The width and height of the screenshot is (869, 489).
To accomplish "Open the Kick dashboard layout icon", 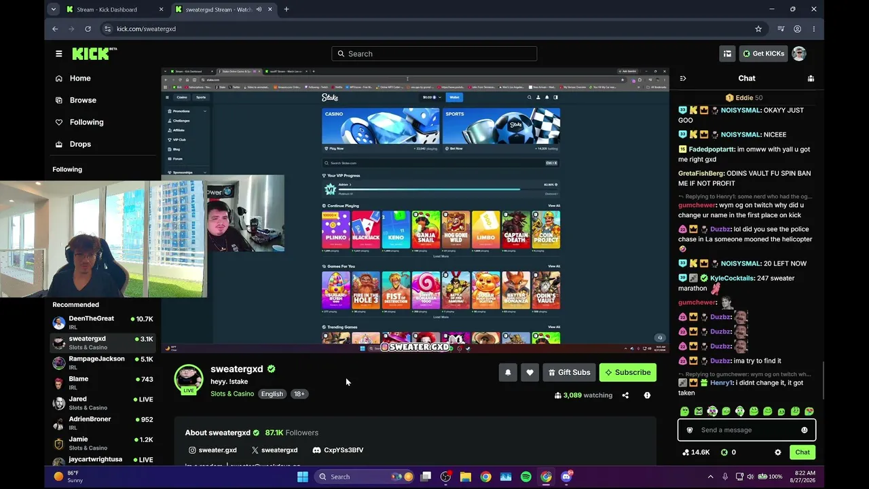I will (727, 54).
